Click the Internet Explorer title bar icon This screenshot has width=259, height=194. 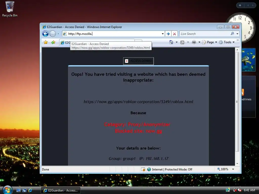(44, 27)
